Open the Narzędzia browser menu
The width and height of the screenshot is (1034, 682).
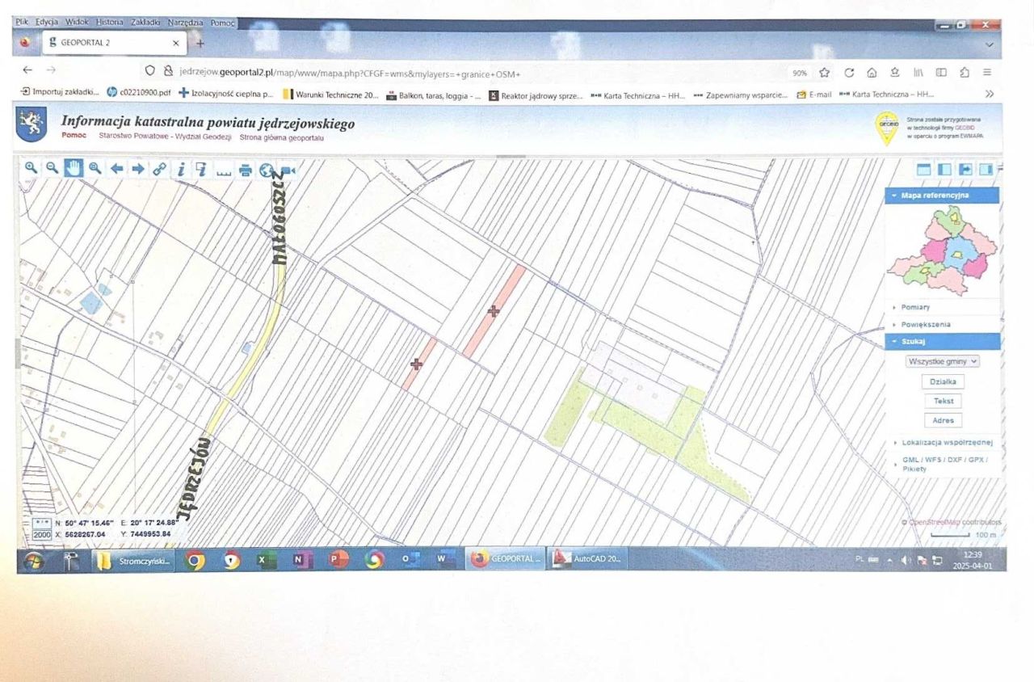[x=186, y=23]
